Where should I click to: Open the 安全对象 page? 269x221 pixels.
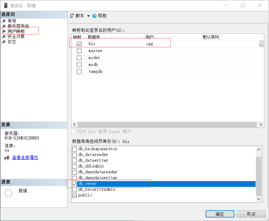(16, 37)
